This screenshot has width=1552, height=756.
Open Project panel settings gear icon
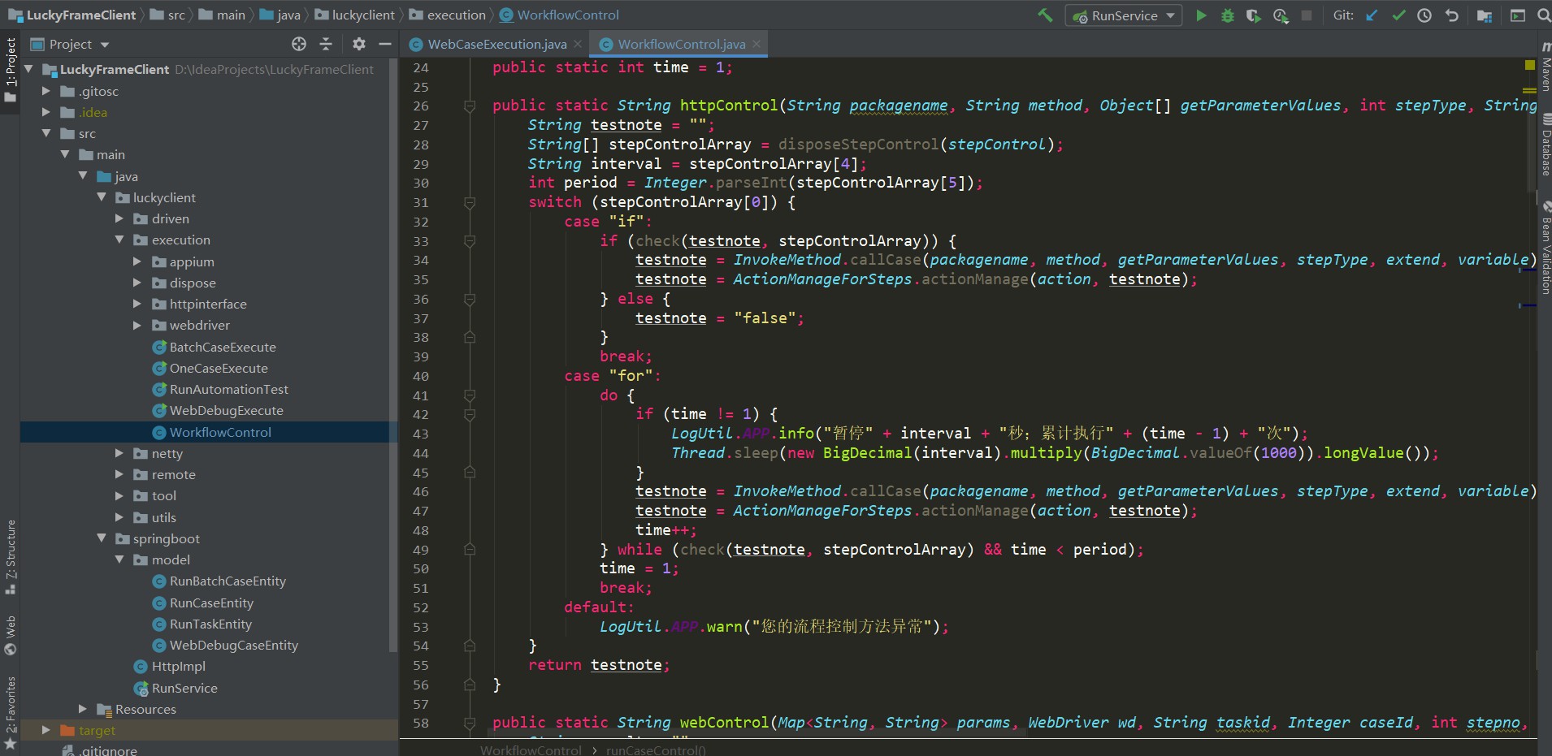[x=359, y=44]
